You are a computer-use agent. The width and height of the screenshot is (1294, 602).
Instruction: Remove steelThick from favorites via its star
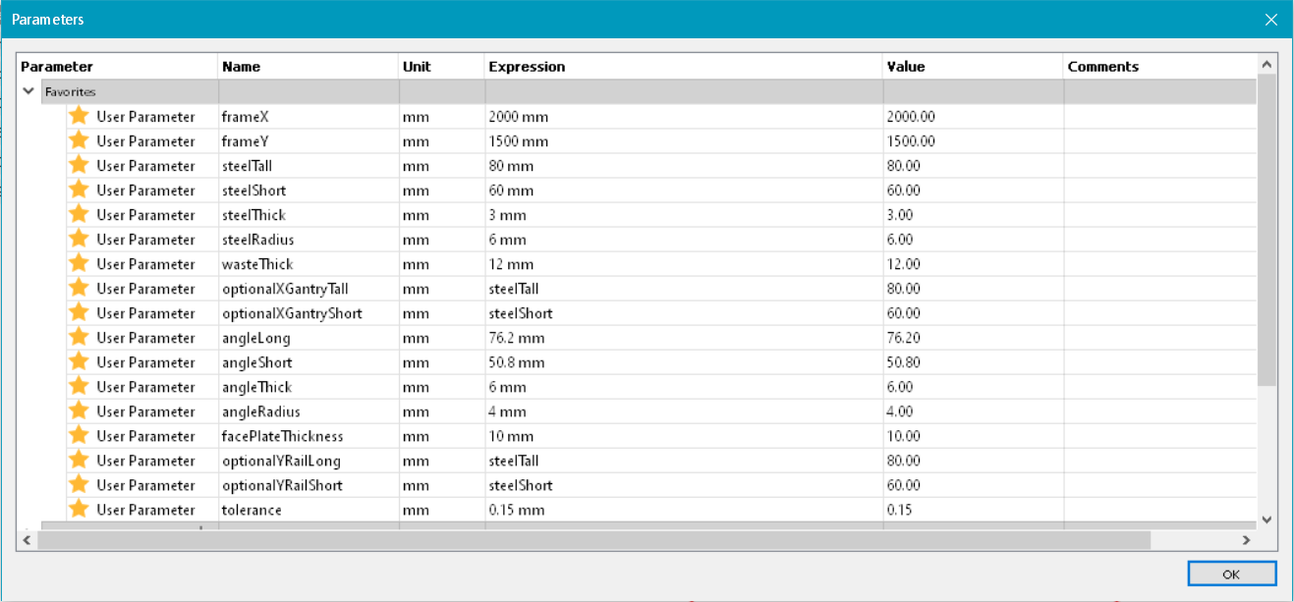click(x=80, y=214)
